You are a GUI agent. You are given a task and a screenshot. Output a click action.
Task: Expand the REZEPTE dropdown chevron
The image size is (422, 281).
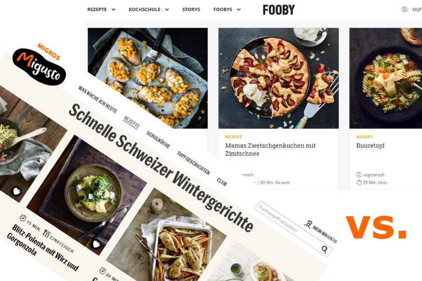click(114, 10)
